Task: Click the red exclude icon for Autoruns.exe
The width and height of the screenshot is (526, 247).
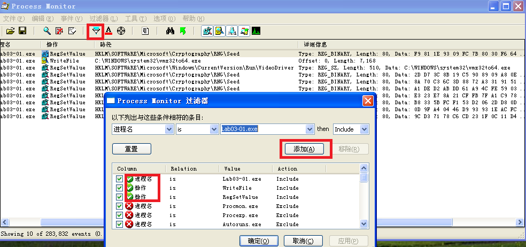Action: [x=129, y=224]
